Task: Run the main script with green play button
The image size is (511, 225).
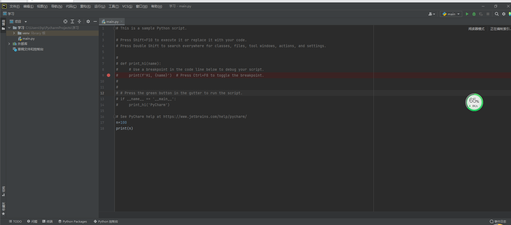Action: (467, 14)
